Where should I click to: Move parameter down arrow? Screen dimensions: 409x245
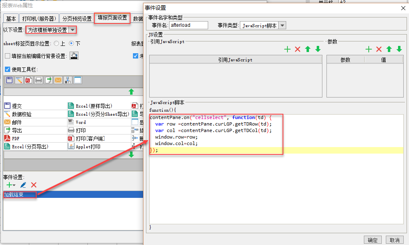tap(399, 49)
